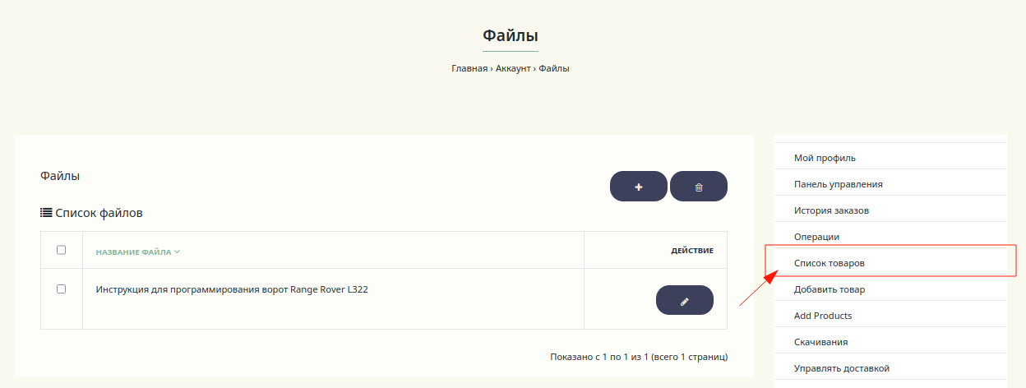
Task: Click the pencil edit icon for file
Action: click(x=684, y=301)
